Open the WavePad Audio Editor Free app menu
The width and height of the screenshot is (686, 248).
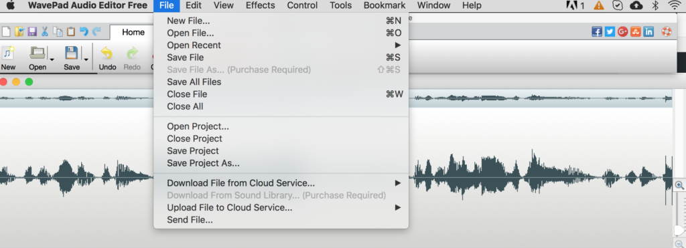(88, 5)
